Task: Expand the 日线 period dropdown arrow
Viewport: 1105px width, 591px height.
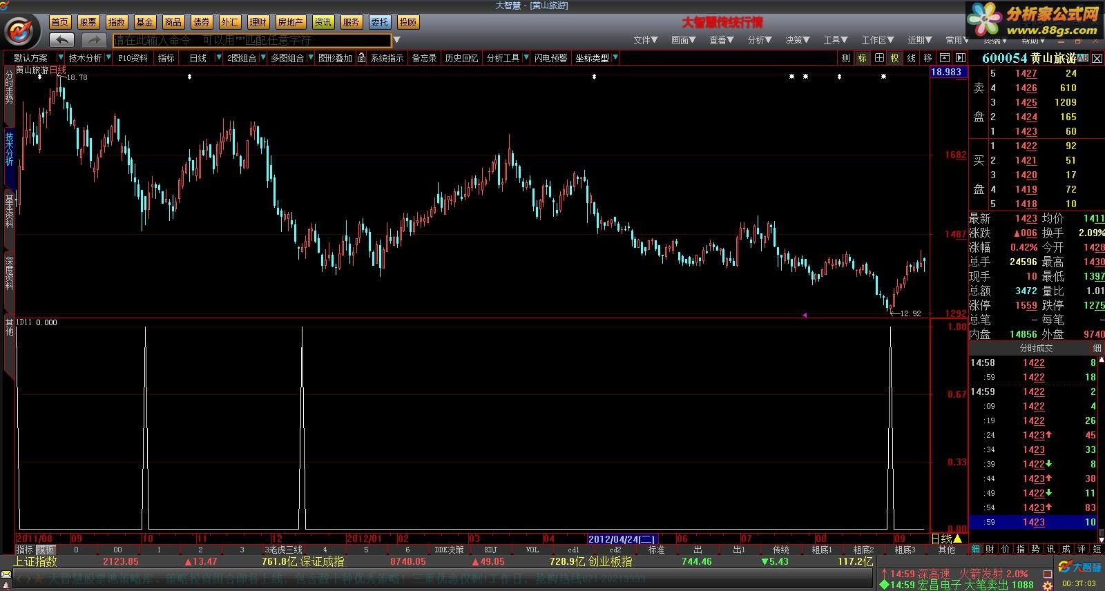Action: pyautogui.click(x=219, y=58)
